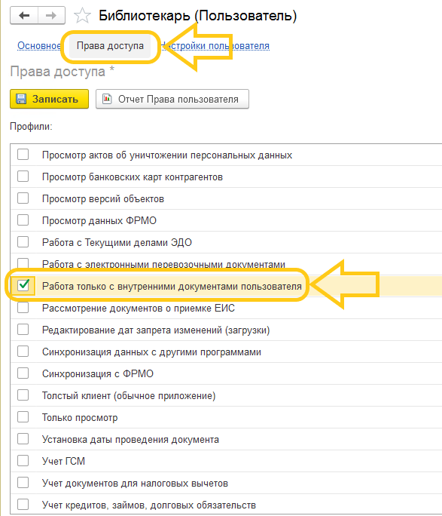
Task: Go forward with the right arrow button
Action: [51, 16]
